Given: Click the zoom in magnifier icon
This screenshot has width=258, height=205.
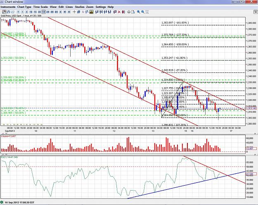Looking at the screenshot, I should pos(139,12).
